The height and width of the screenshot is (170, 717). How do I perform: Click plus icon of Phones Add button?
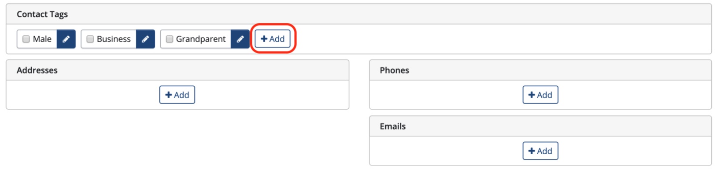pyautogui.click(x=532, y=95)
